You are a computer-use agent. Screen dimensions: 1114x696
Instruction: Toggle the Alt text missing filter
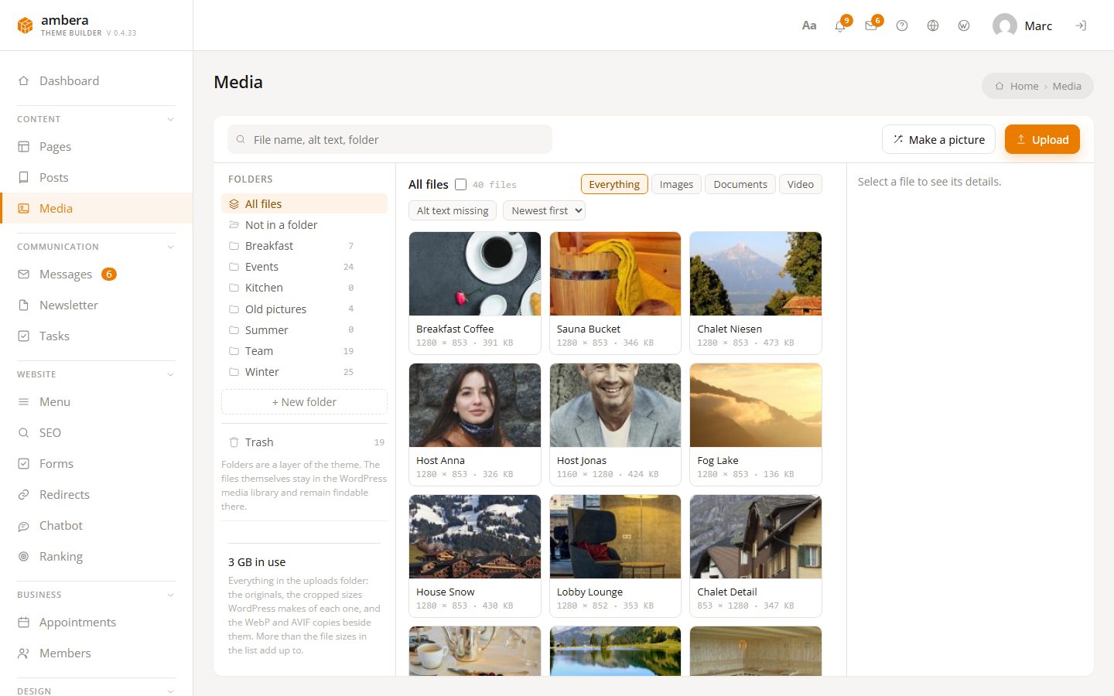pyautogui.click(x=453, y=210)
